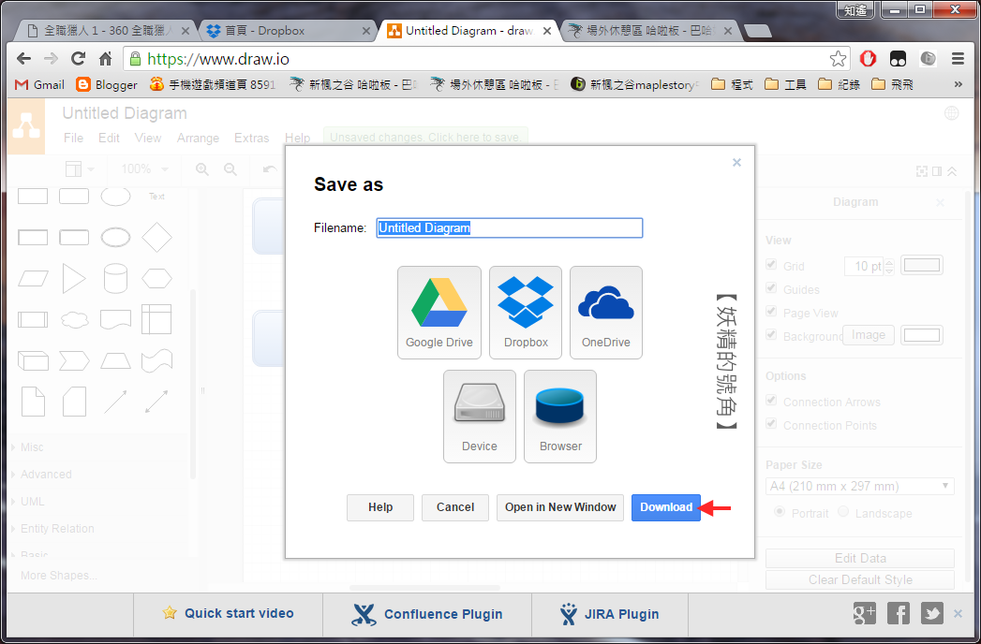Image resolution: width=981 pixels, height=644 pixels.
Task: Click the Quick start video link
Action: [x=229, y=613]
